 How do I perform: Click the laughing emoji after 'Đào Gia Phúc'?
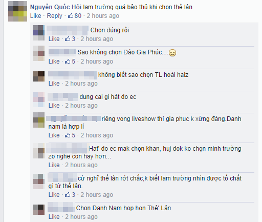click(172, 53)
